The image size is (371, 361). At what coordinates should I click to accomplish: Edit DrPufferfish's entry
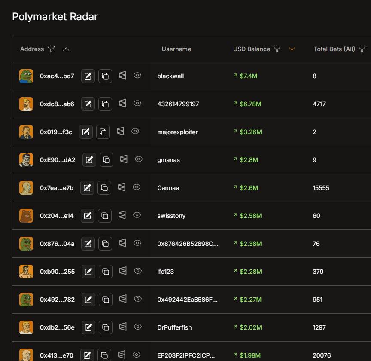pos(88,327)
